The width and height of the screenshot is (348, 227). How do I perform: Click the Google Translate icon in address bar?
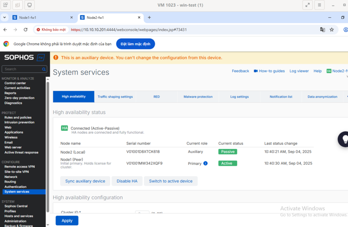(x=322, y=30)
